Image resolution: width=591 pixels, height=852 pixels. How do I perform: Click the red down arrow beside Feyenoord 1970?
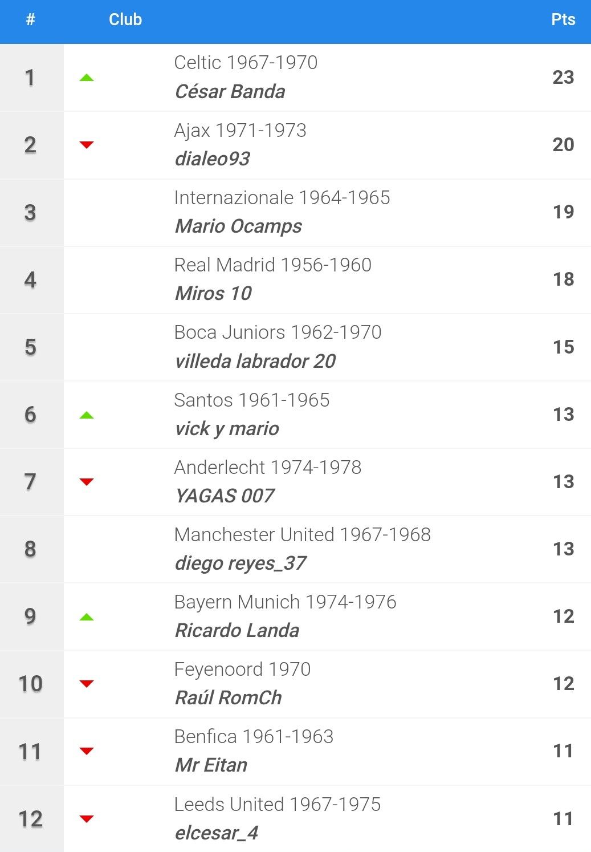87,684
